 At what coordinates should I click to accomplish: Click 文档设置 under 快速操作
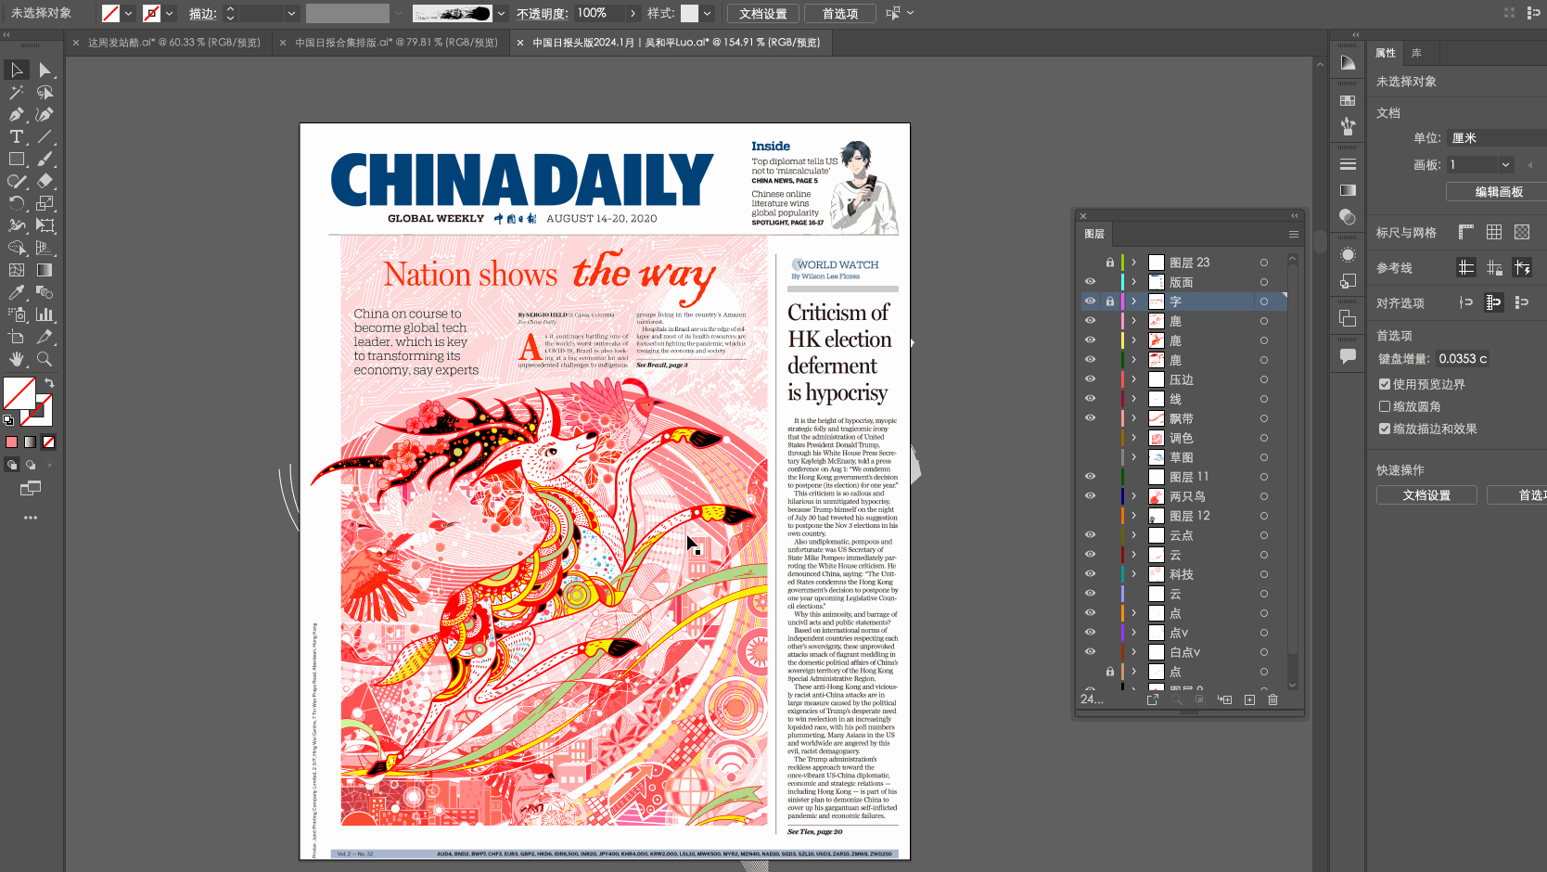tap(1426, 495)
